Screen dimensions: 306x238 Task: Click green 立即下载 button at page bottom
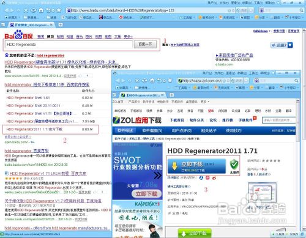point(195,233)
